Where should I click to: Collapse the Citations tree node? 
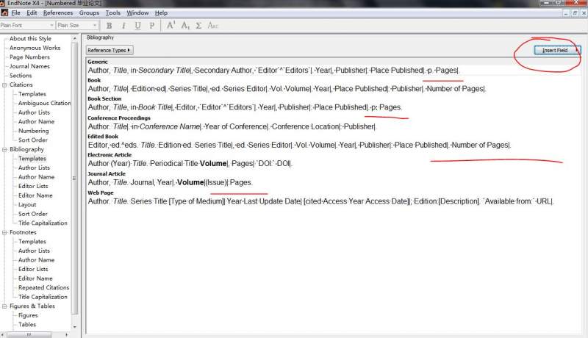point(4,85)
